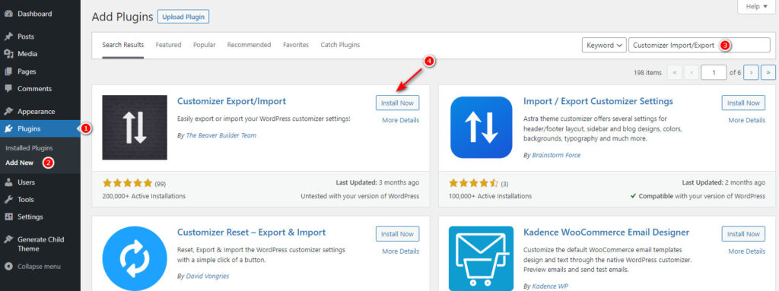Install Kadence WooCommerce Email Designer plugin
The width and height of the screenshot is (779, 291).
[743, 234]
